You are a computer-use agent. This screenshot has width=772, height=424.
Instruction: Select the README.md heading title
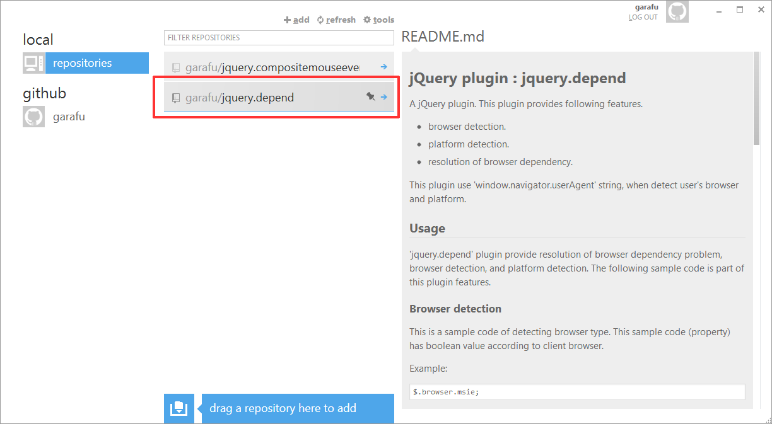(x=443, y=37)
